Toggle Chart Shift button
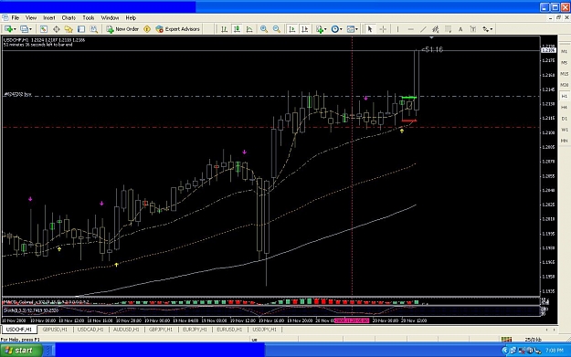Viewport: 571px width, 357px height. [304, 29]
